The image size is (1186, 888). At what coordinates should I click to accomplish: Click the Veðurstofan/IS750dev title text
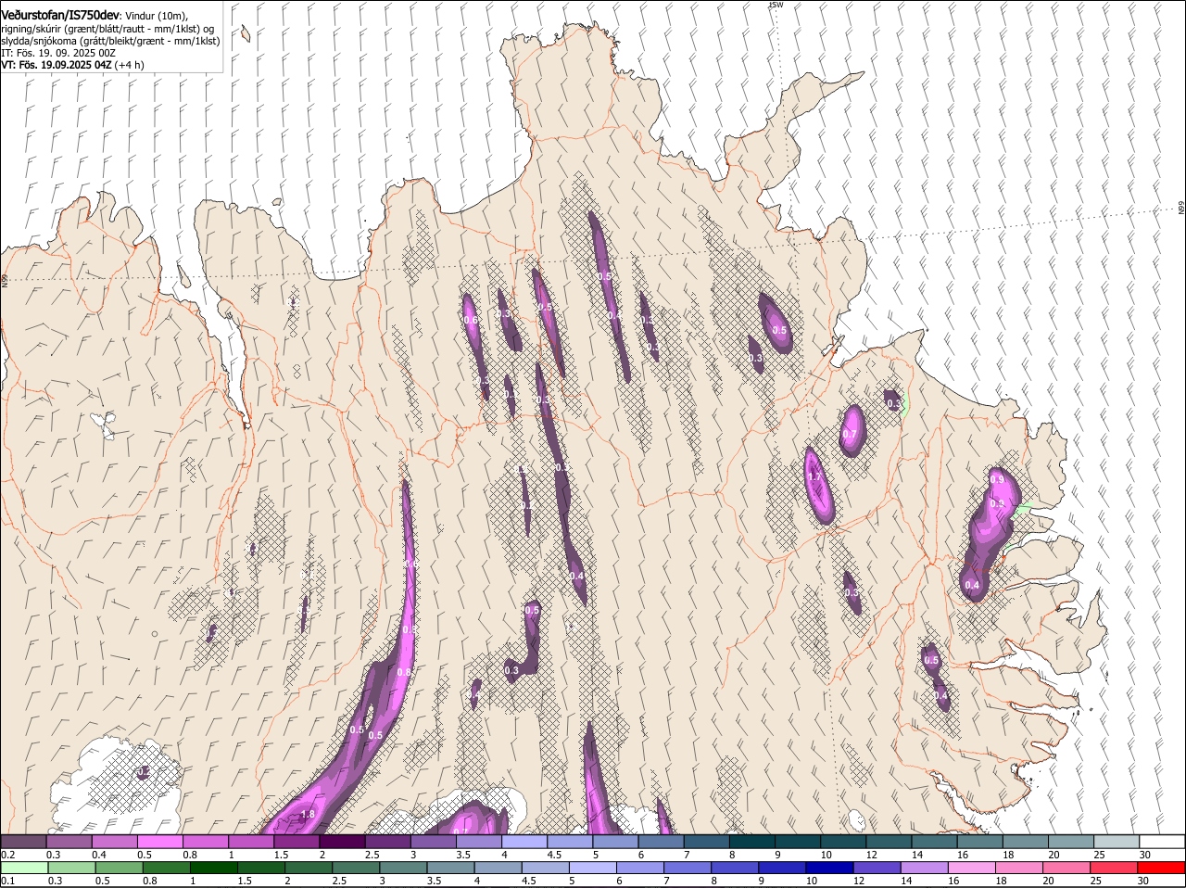60,16
